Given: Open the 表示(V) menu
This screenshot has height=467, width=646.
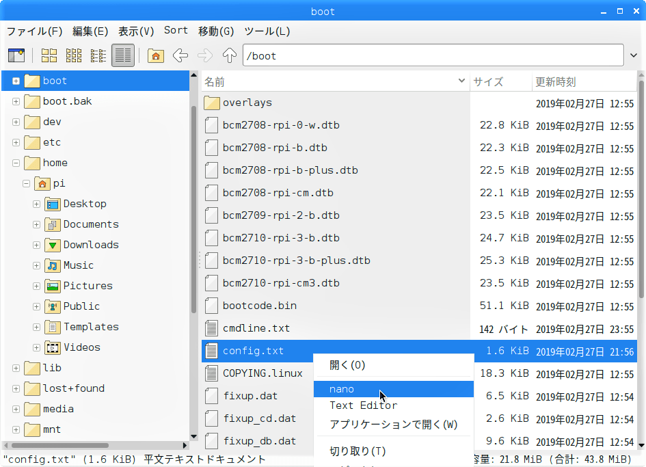Looking at the screenshot, I should (136, 31).
